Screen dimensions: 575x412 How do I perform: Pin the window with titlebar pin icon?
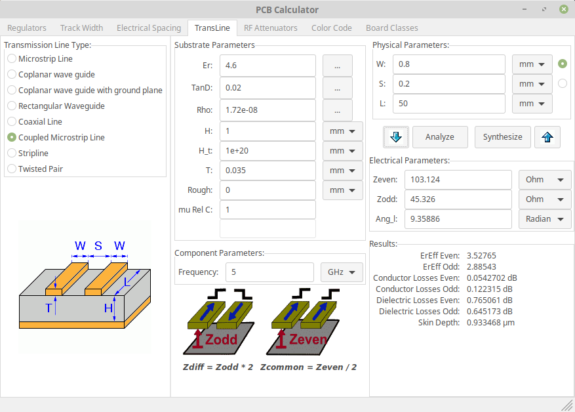526,9
